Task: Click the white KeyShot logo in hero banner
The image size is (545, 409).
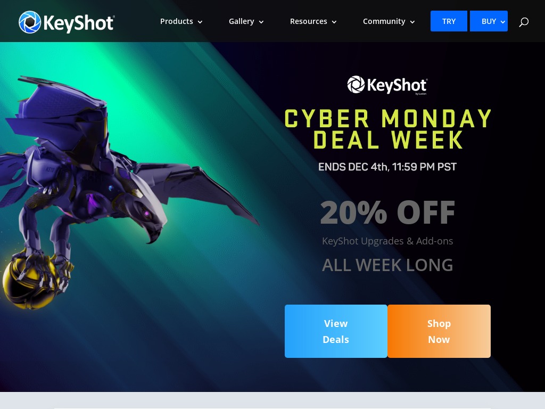Action: coord(387,85)
